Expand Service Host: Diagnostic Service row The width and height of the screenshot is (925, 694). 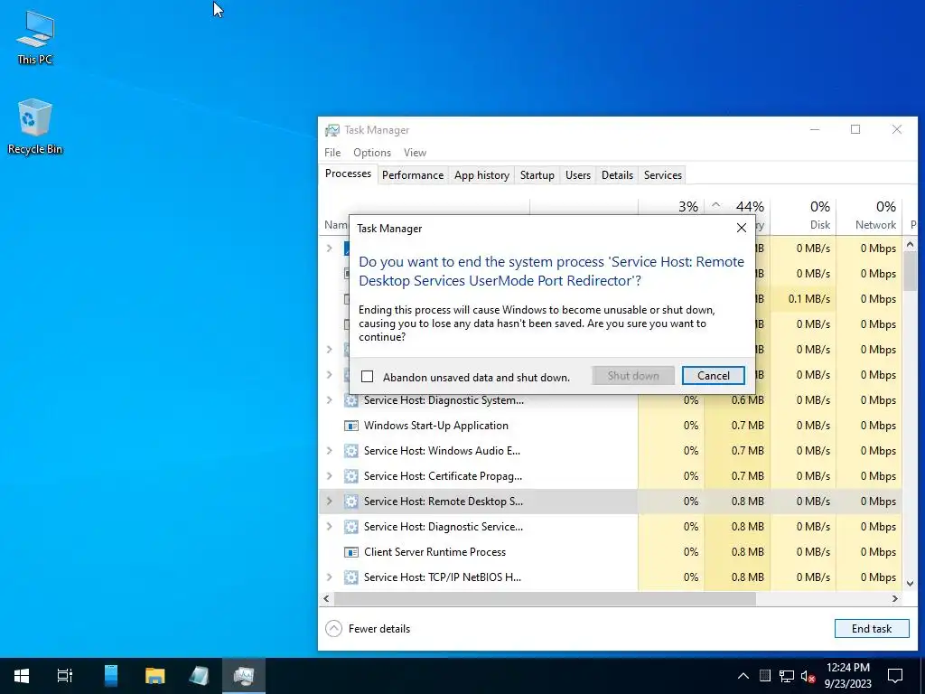(330, 527)
